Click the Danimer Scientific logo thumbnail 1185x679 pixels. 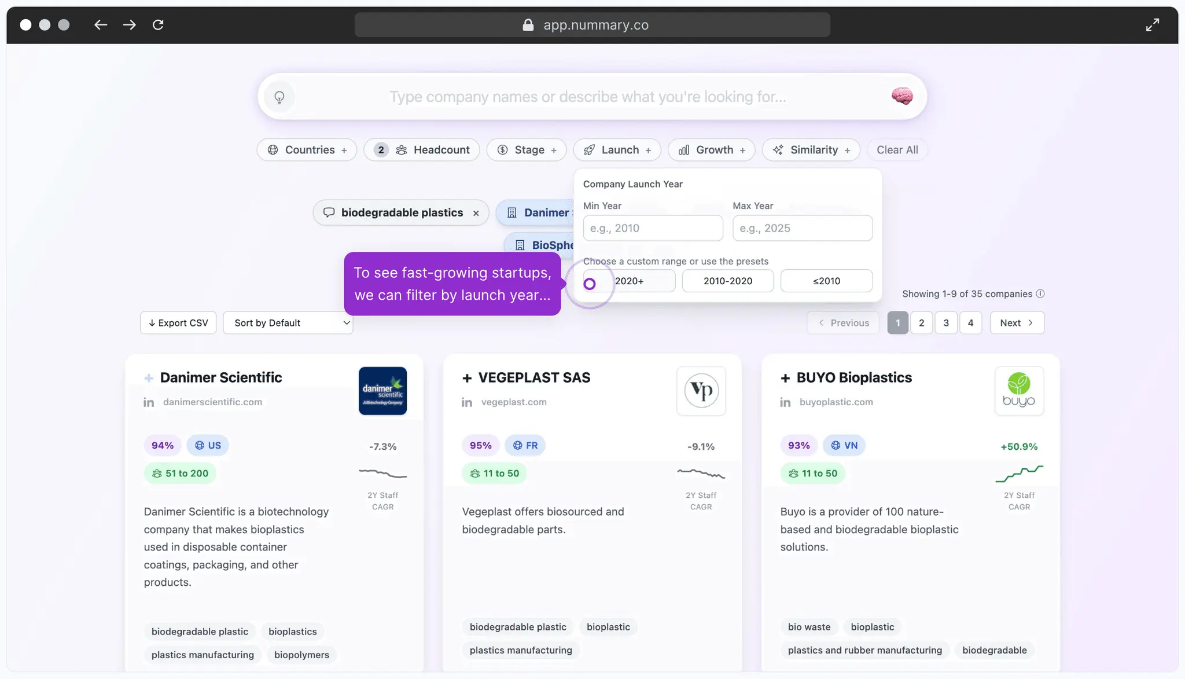coord(382,391)
